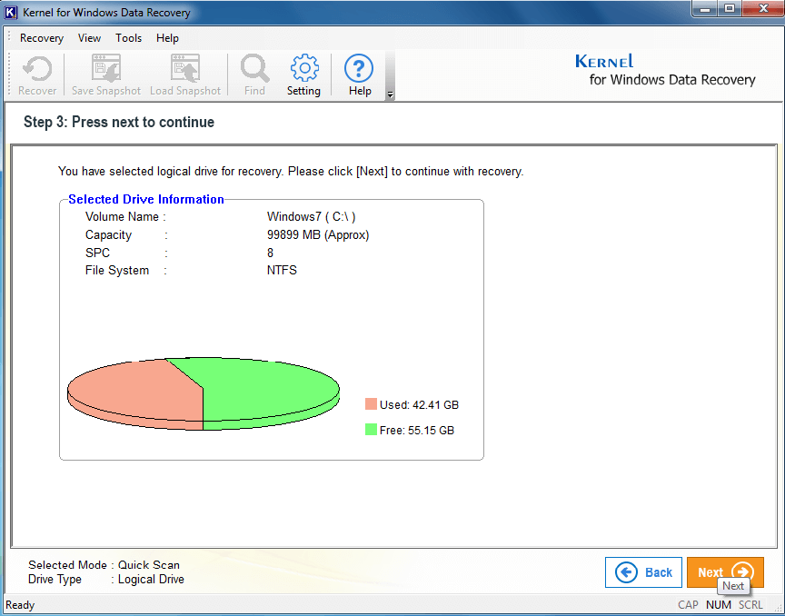The width and height of the screenshot is (785, 616).
Task: Open the Find magnifier tool
Action: coord(254,75)
